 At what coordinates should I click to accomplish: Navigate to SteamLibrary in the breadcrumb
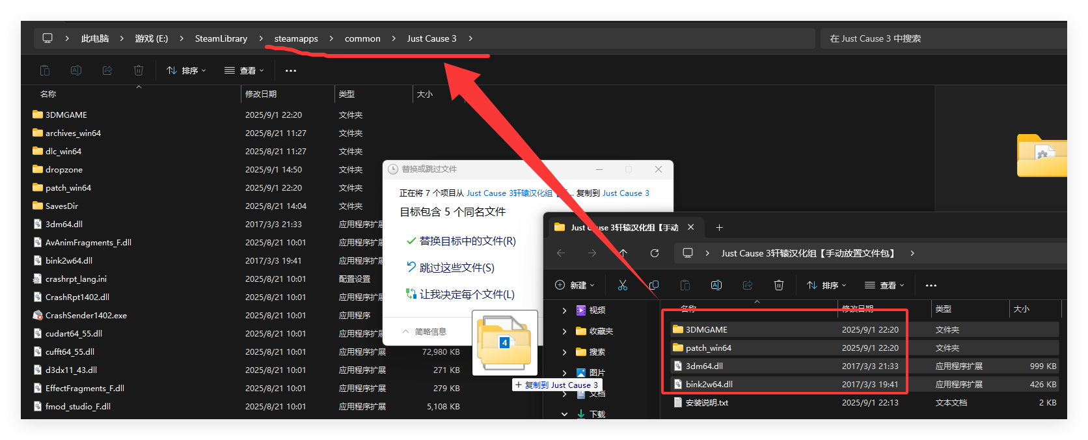coord(221,38)
